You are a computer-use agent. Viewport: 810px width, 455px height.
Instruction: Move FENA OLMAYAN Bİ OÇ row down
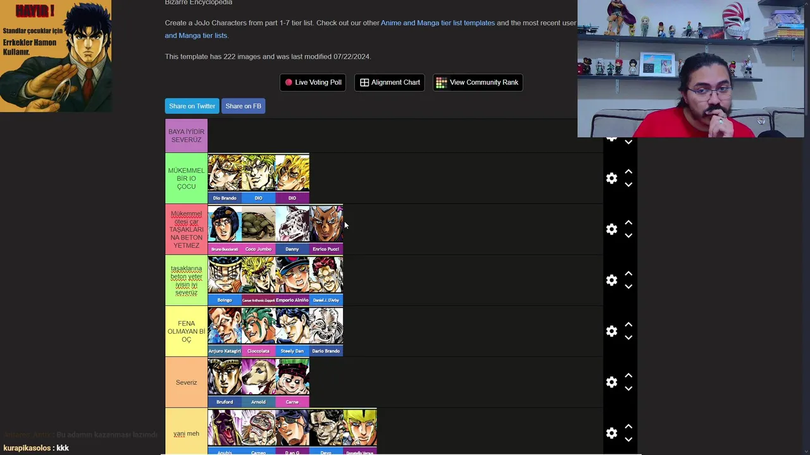tap(628, 337)
